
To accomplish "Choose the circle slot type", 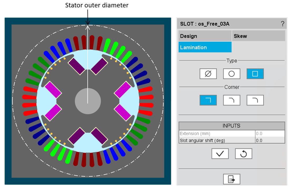I will pos(231,74).
